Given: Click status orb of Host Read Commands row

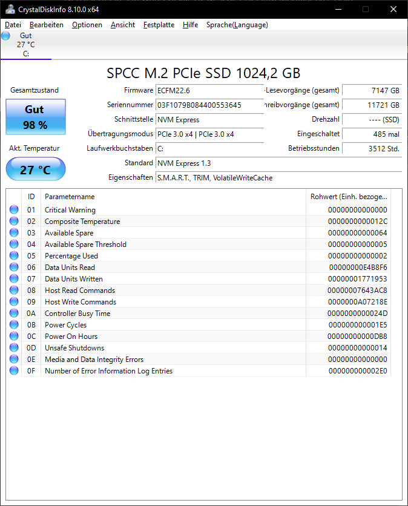Looking at the screenshot, I should coord(14,290).
